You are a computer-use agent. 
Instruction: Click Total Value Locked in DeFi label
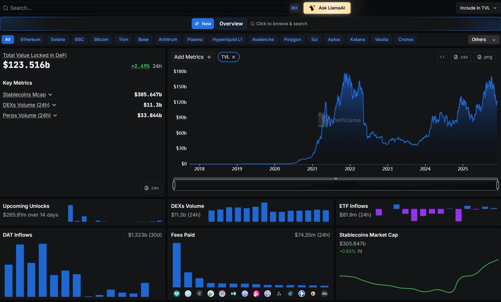(x=35, y=55)
